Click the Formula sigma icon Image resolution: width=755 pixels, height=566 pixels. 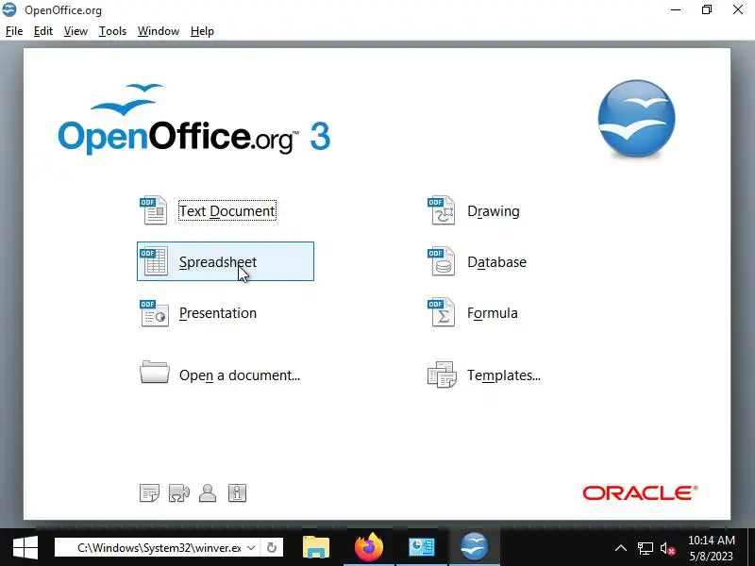(x=442, y=312)
